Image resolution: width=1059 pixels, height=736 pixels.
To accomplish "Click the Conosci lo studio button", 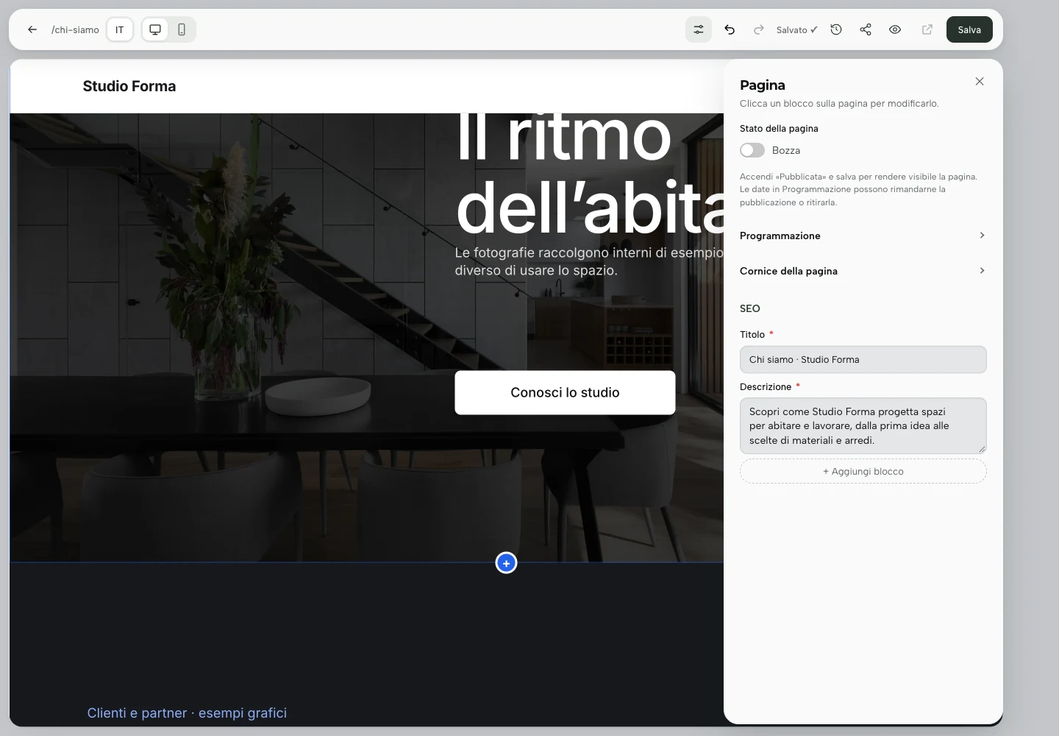I will (565, 392).
